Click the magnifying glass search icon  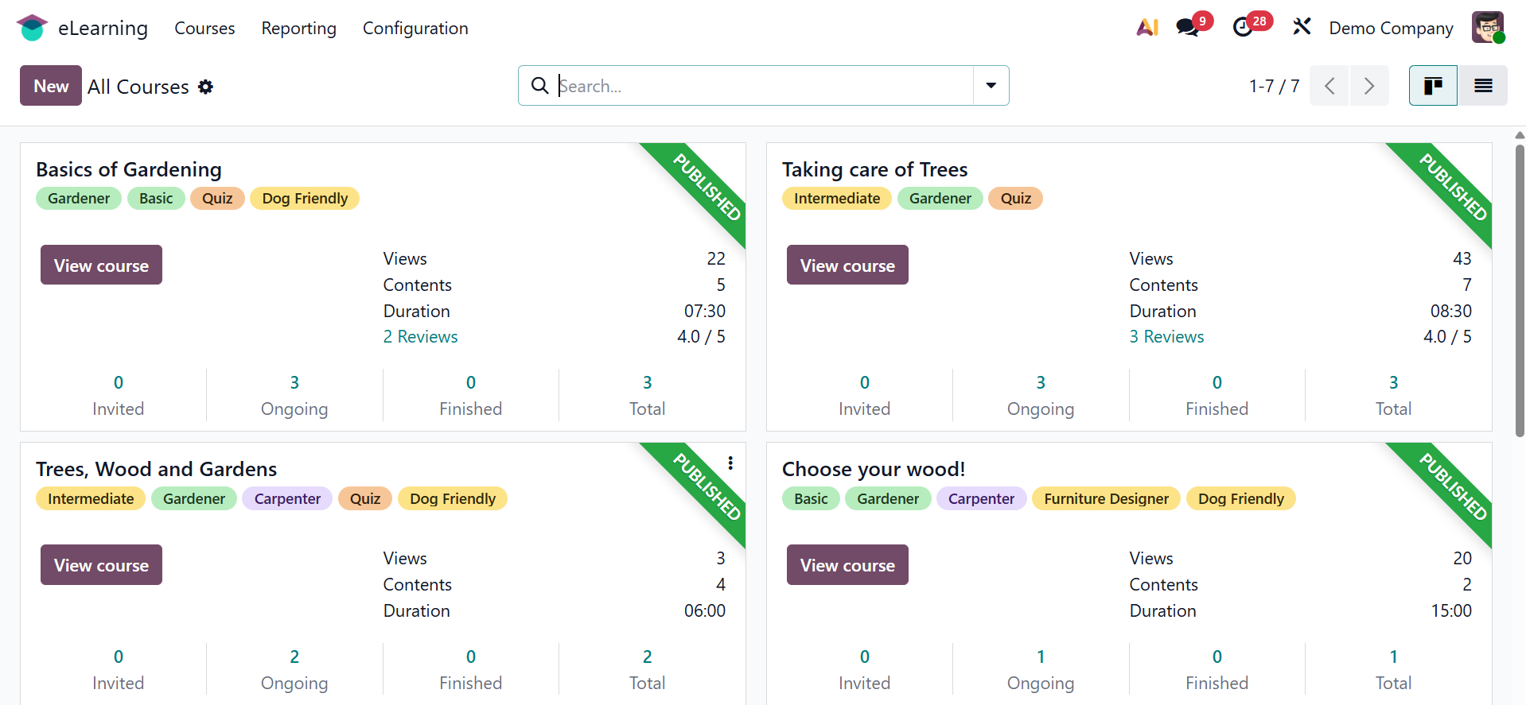[539, 86]
